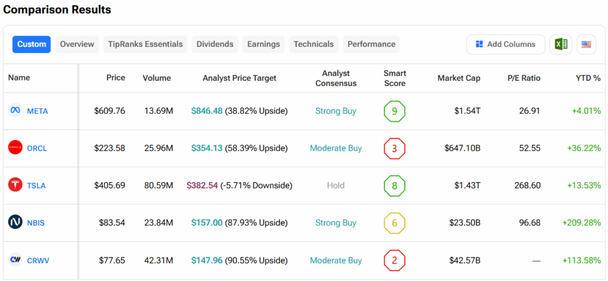This screenshot has height=281, width=608.
Task: Click the Oracle red logo icon
Action: pos(15,148)
